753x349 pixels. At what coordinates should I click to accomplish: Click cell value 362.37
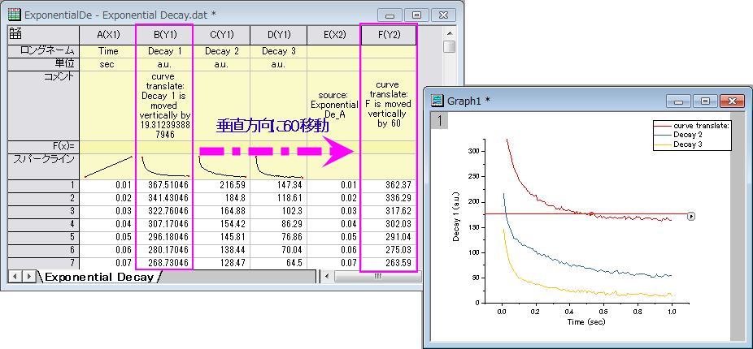coord(389,186)
